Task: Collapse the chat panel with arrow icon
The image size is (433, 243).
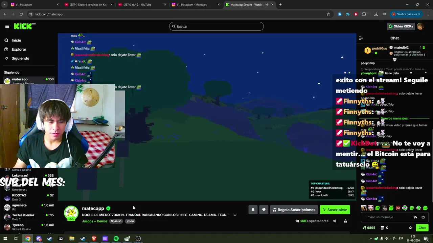Action: (x=361, y=38)
